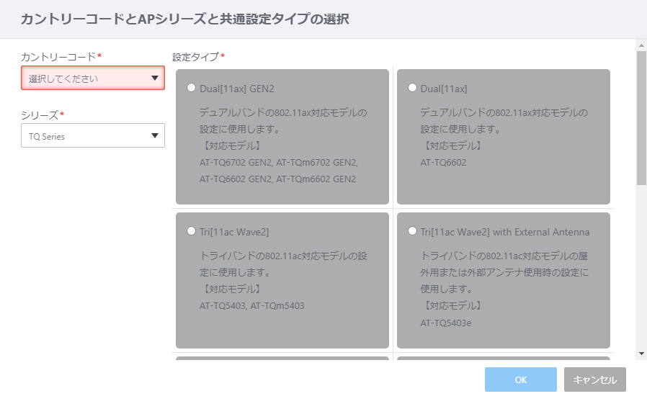The width and height of the screenshot is (647, 409).
Task: Click the シリーズ label
Action: pyautogui.click(x=40, y=114)
